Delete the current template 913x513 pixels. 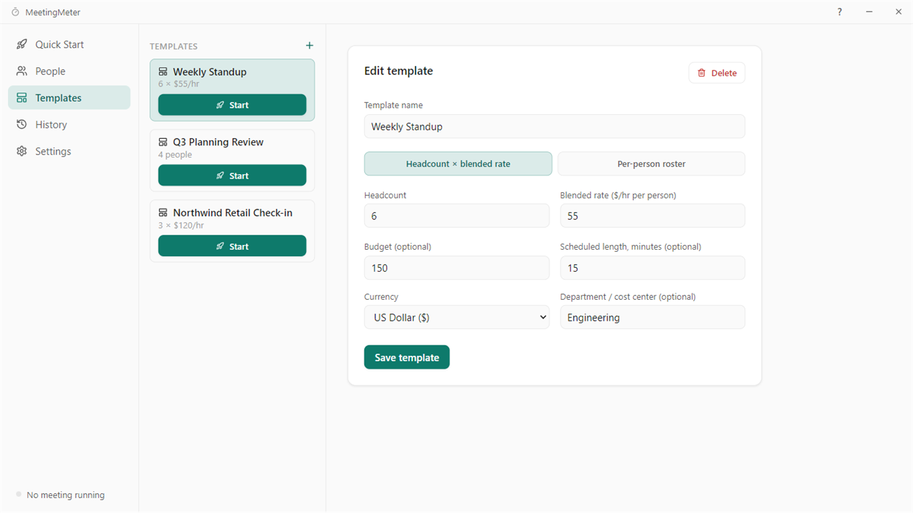[717, 73]
